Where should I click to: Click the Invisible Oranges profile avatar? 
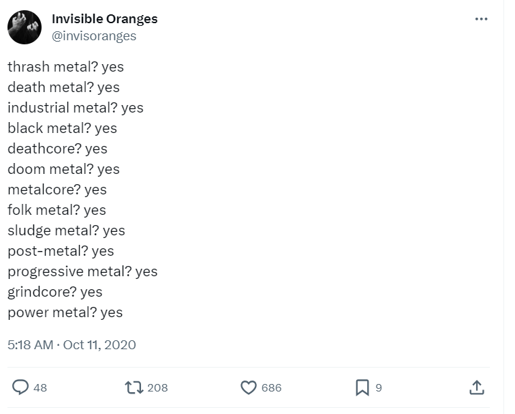click(25, 27)
